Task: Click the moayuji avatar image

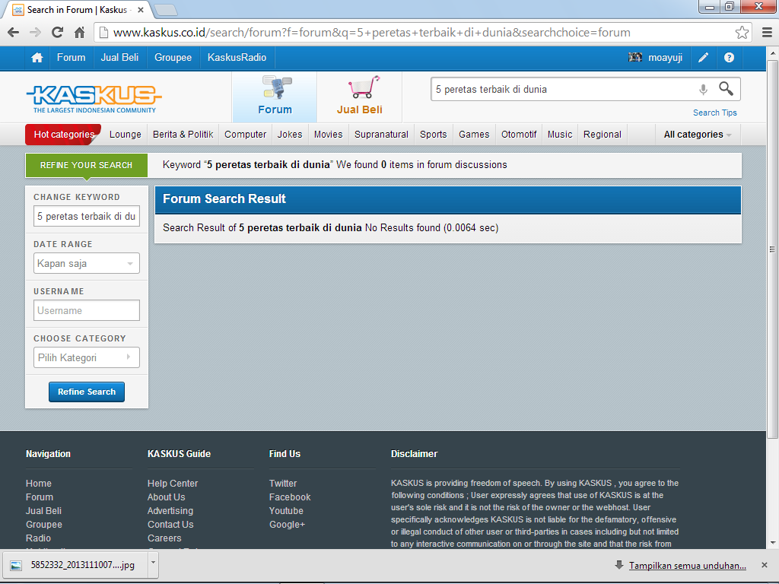Action: (635, 58)
